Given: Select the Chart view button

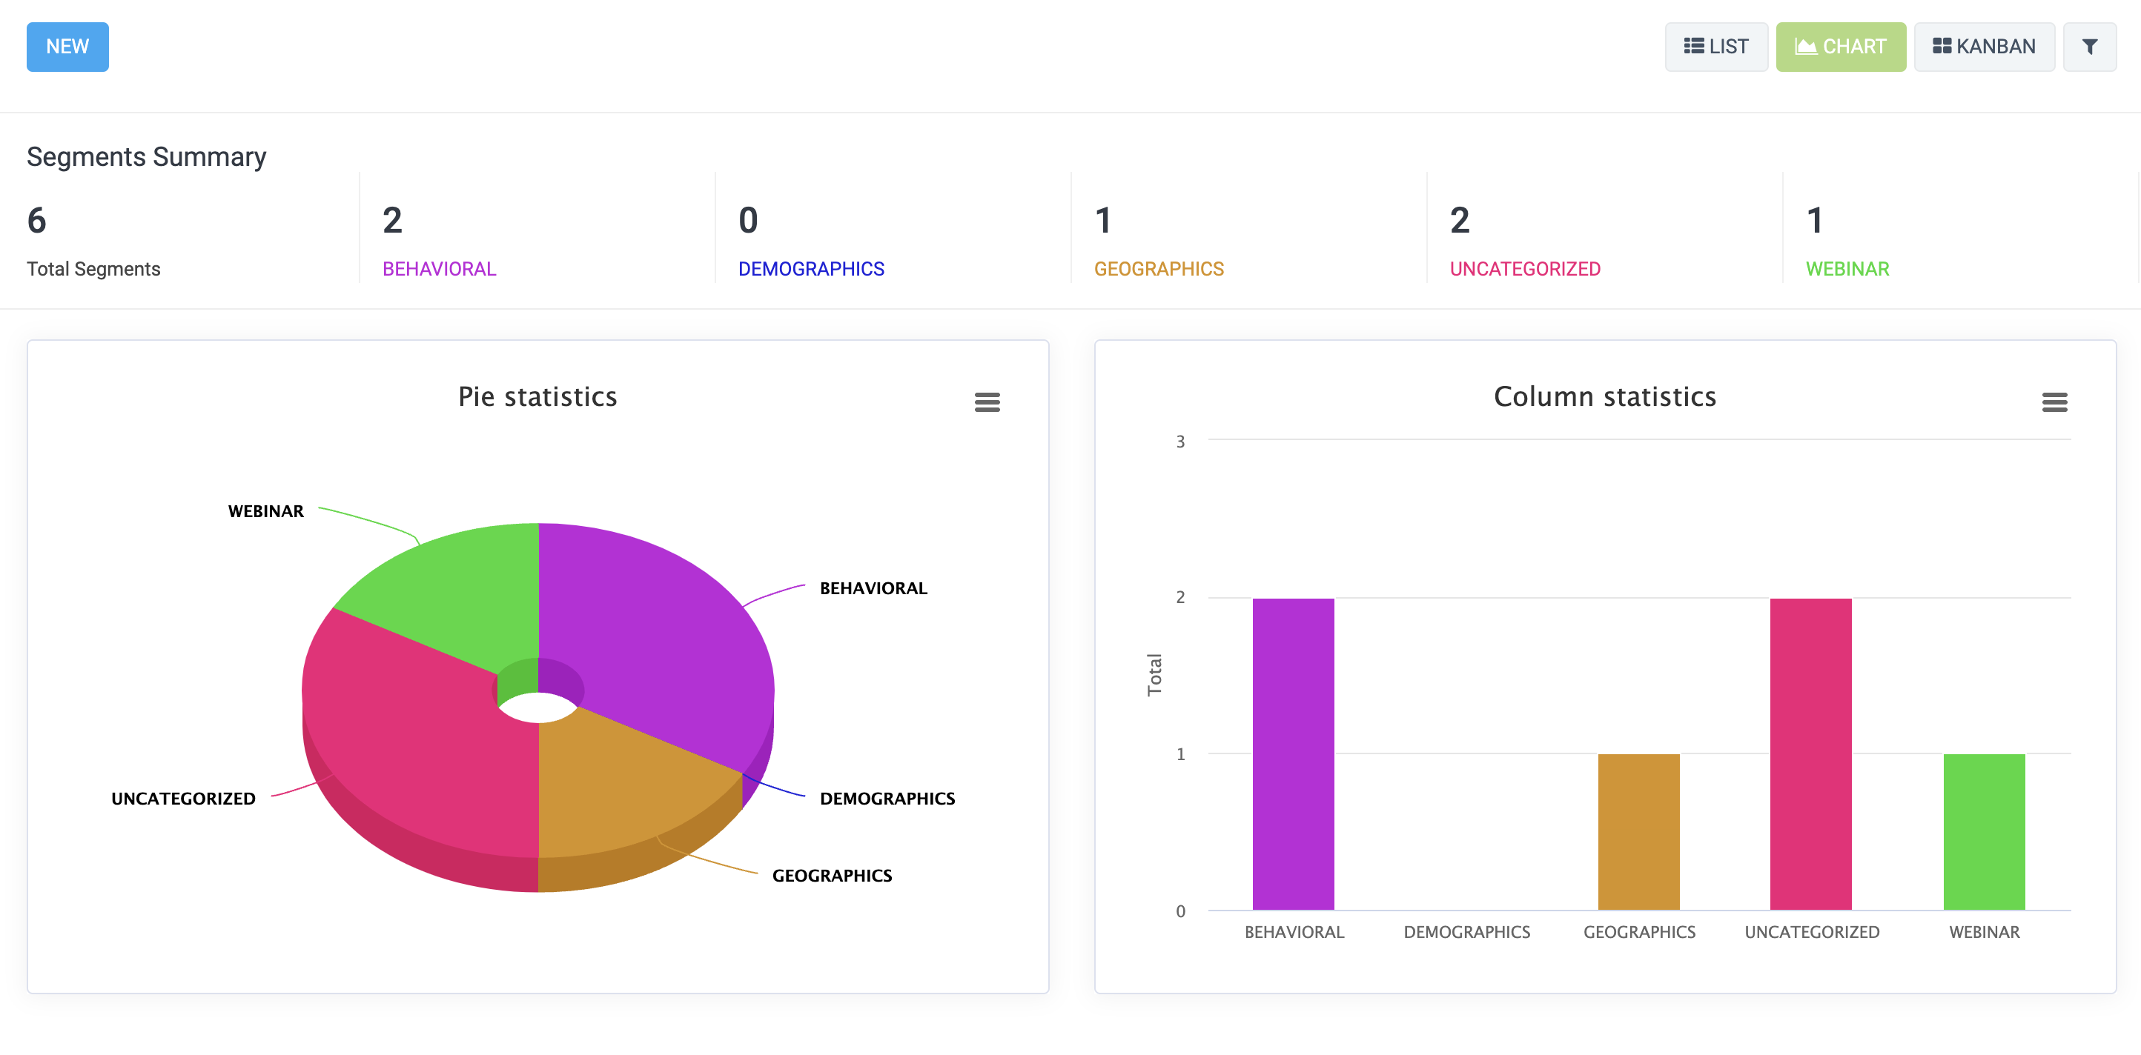Looking at the screenshot, I should 1840,47.
